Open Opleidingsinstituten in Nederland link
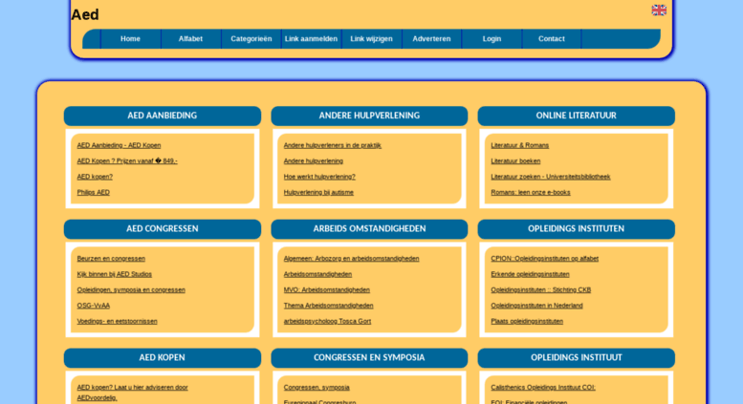Viewport: 743px width, 404px height. (x=536, y=305)
